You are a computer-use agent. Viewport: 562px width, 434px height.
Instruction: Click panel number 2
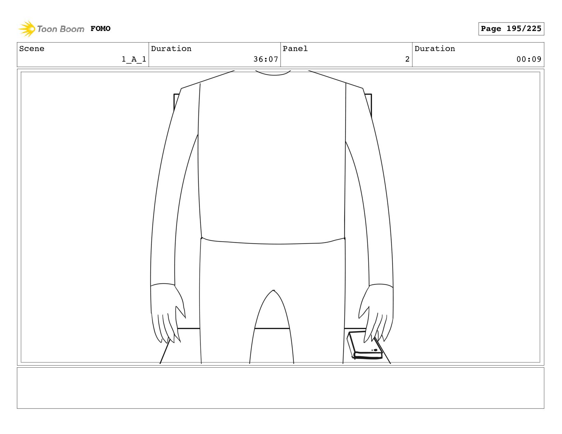point(407,59)
